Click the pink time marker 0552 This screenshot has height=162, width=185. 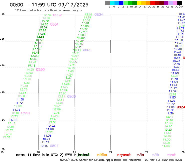(x=57, y=15)
